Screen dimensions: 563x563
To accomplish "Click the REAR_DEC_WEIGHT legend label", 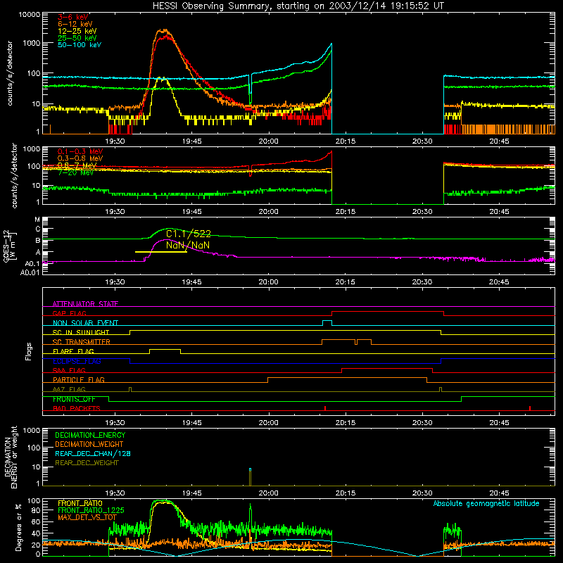I will [87, 463].
